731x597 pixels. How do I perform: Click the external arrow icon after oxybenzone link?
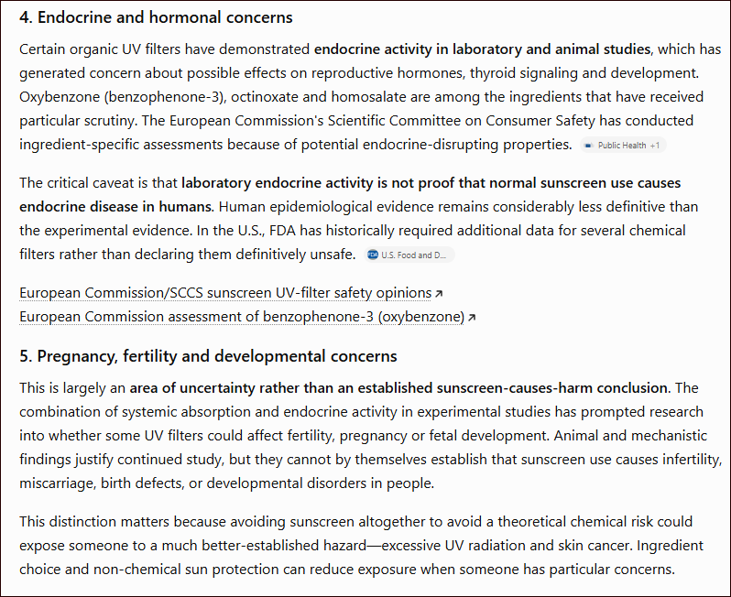pos(472,318)
